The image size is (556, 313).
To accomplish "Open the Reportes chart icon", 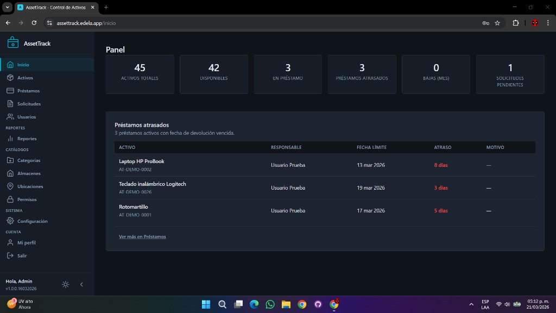I will (10, 139).
